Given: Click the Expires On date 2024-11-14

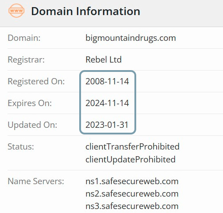Looking at the screenshot, I should coord(107,103).
